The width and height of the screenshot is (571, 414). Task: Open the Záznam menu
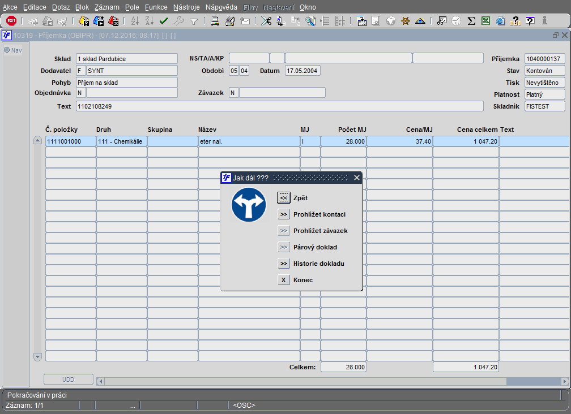click(x=106, y=7)
